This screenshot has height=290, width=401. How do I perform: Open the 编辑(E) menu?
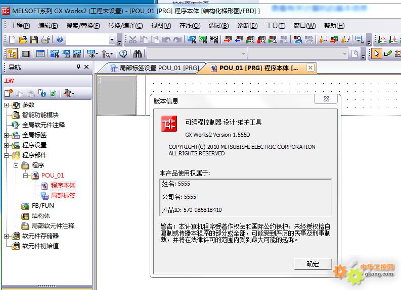[48, 26]
